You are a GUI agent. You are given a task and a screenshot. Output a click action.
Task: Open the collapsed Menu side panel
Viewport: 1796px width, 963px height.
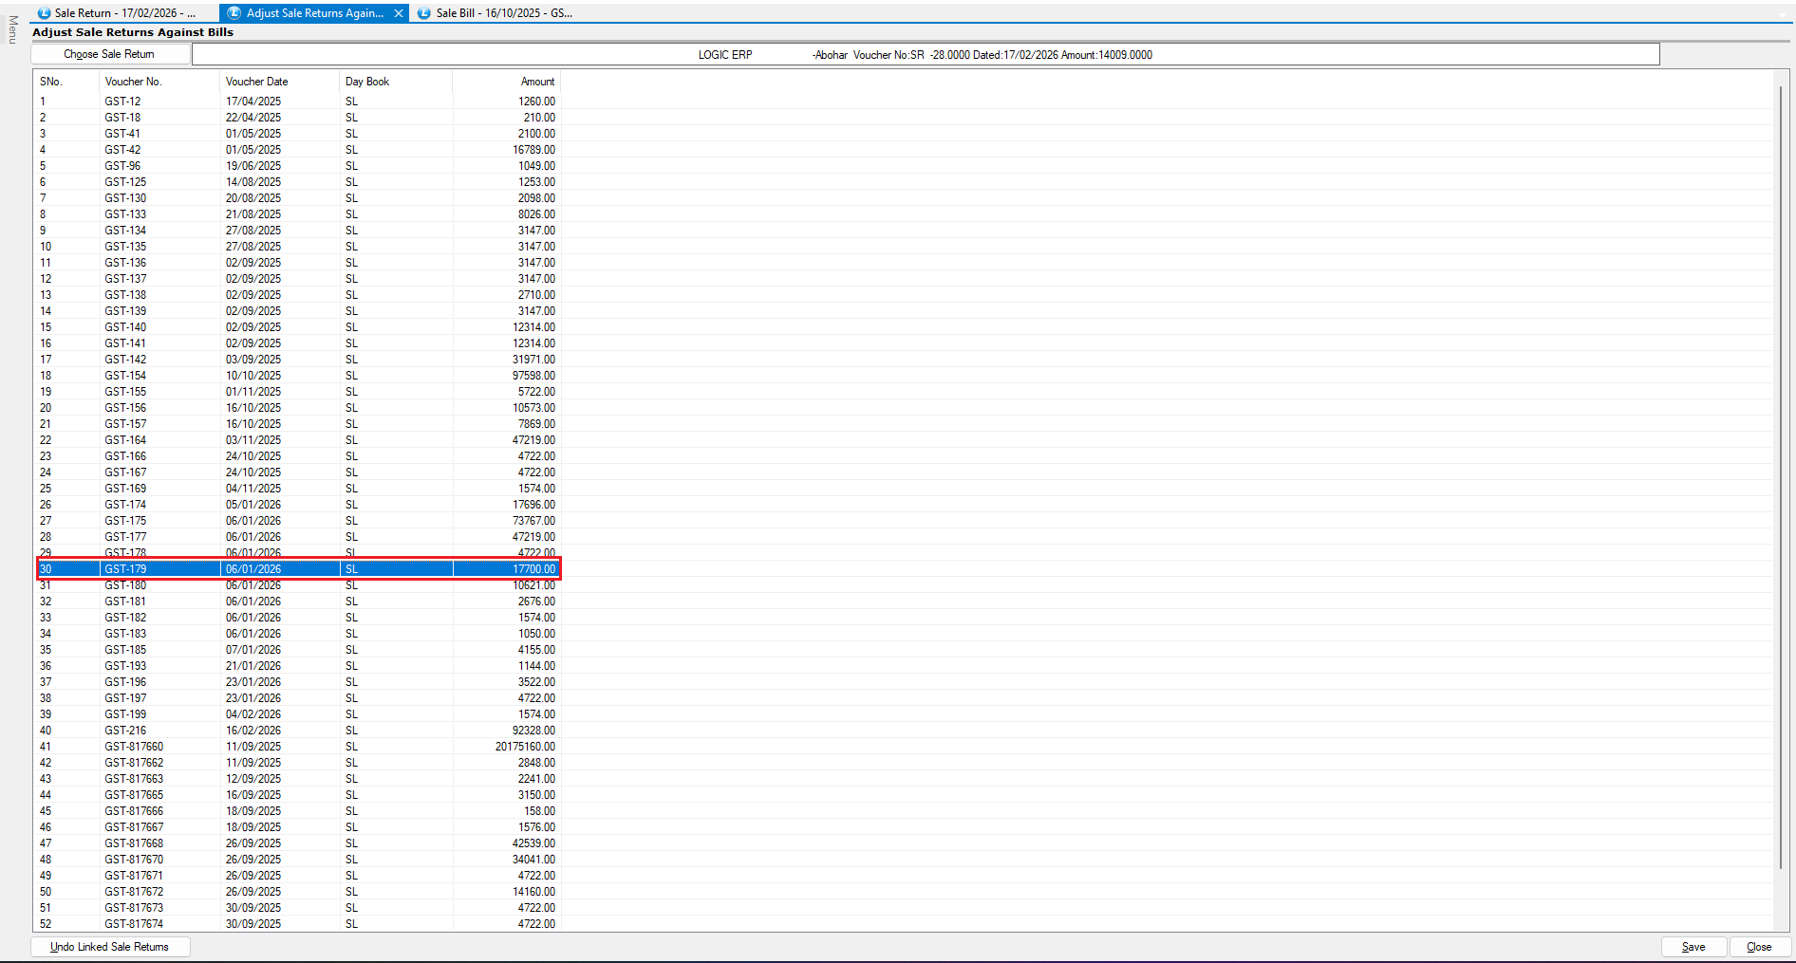coord(12,29)
